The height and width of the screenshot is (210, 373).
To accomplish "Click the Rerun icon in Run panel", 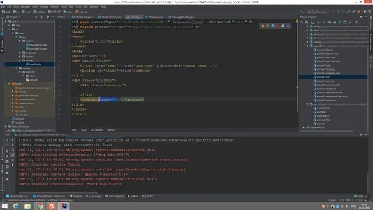I will pos(7,140).
